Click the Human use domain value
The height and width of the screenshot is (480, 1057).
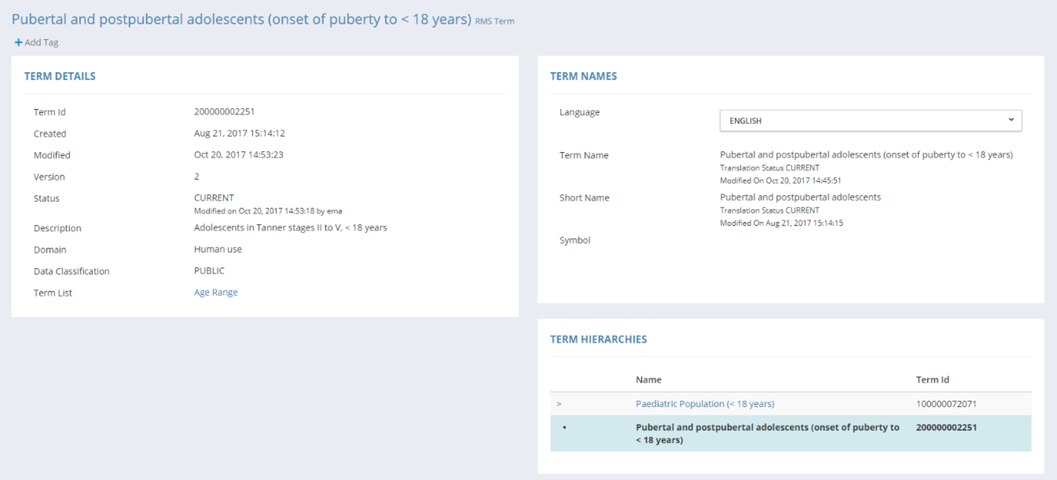click(x=218, y=249)
